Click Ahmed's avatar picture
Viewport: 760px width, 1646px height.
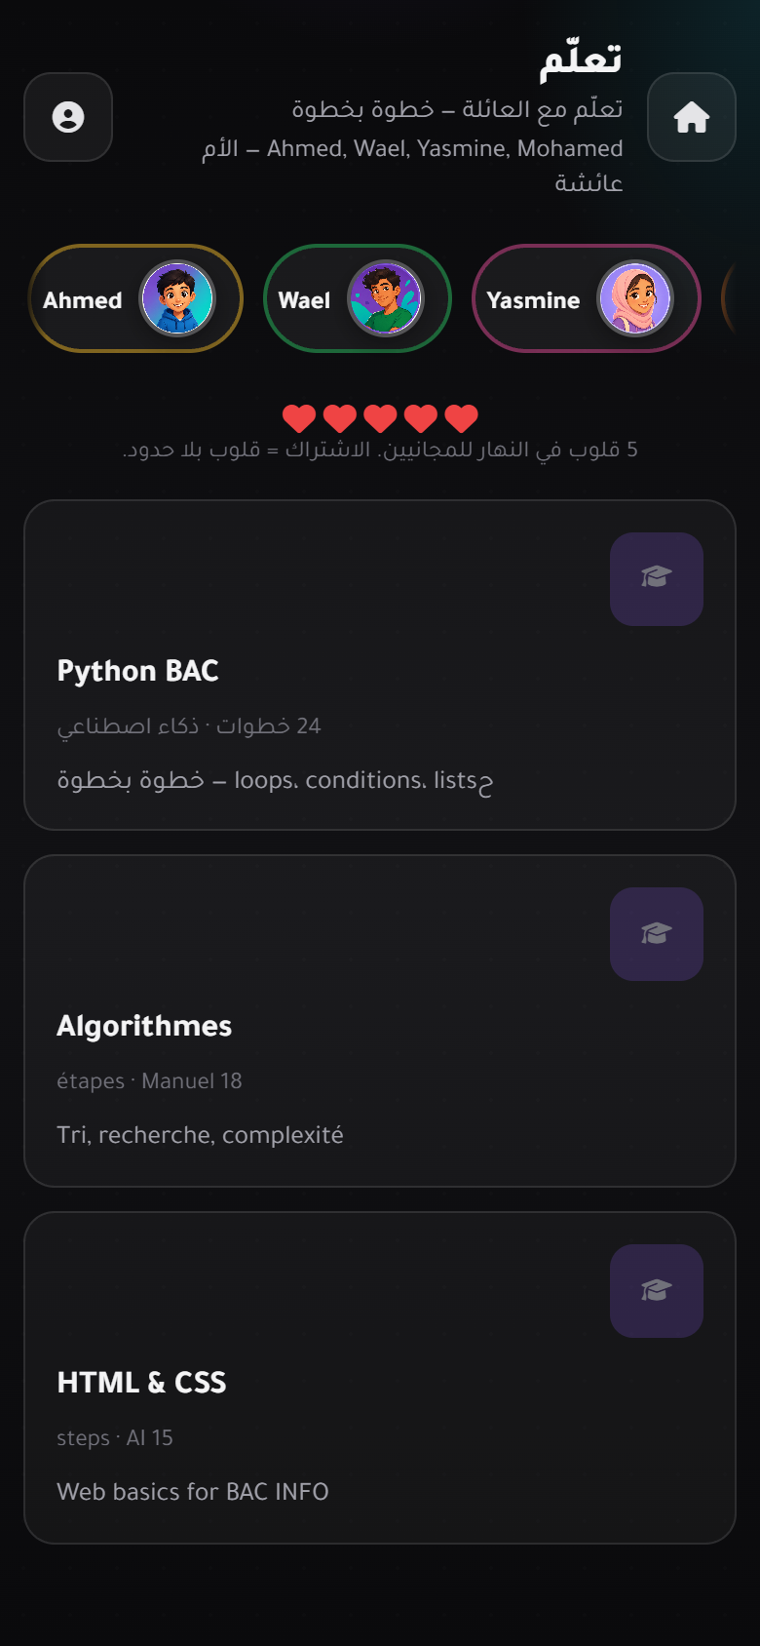(x=177, y=298)
